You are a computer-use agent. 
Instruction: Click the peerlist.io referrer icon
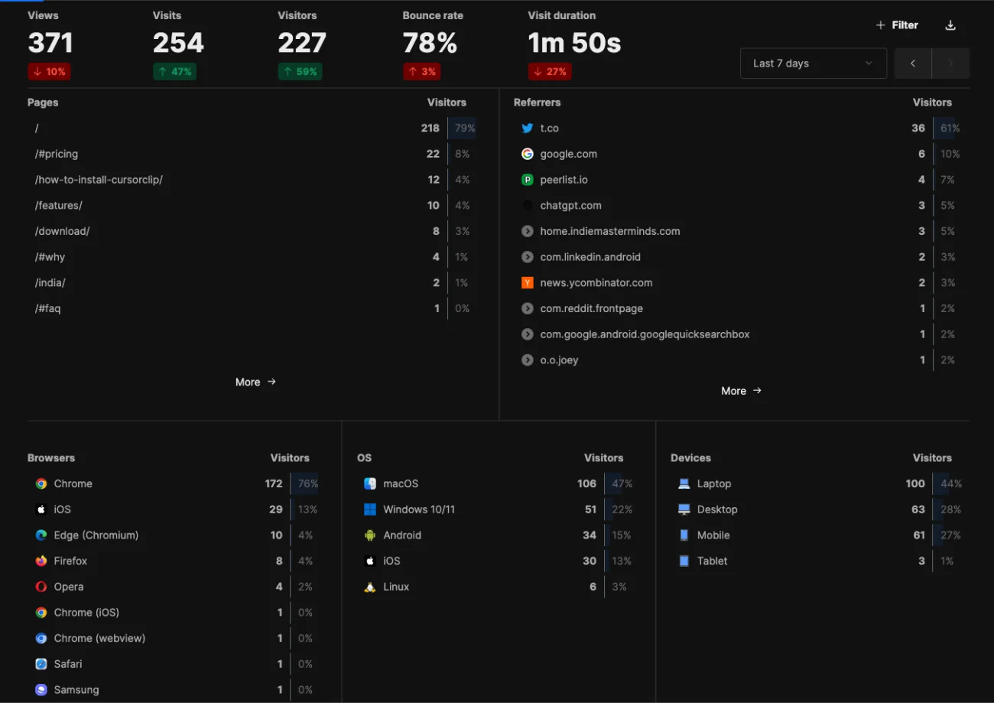[x=527, y=180]
